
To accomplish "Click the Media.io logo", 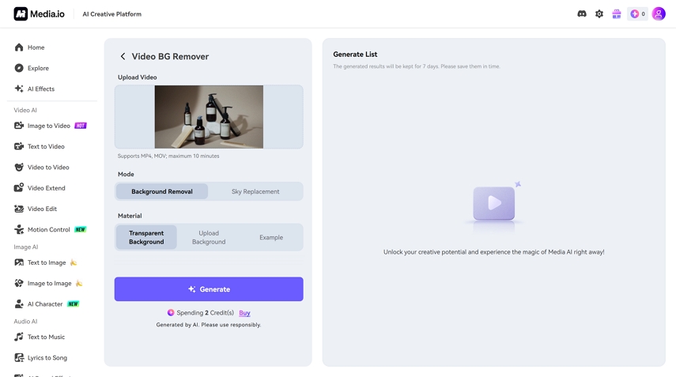I will (39, 13).
